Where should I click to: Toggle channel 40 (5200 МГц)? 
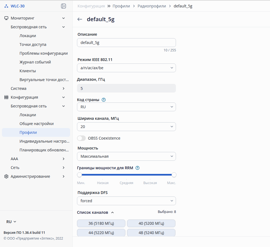tap(151, 223)
